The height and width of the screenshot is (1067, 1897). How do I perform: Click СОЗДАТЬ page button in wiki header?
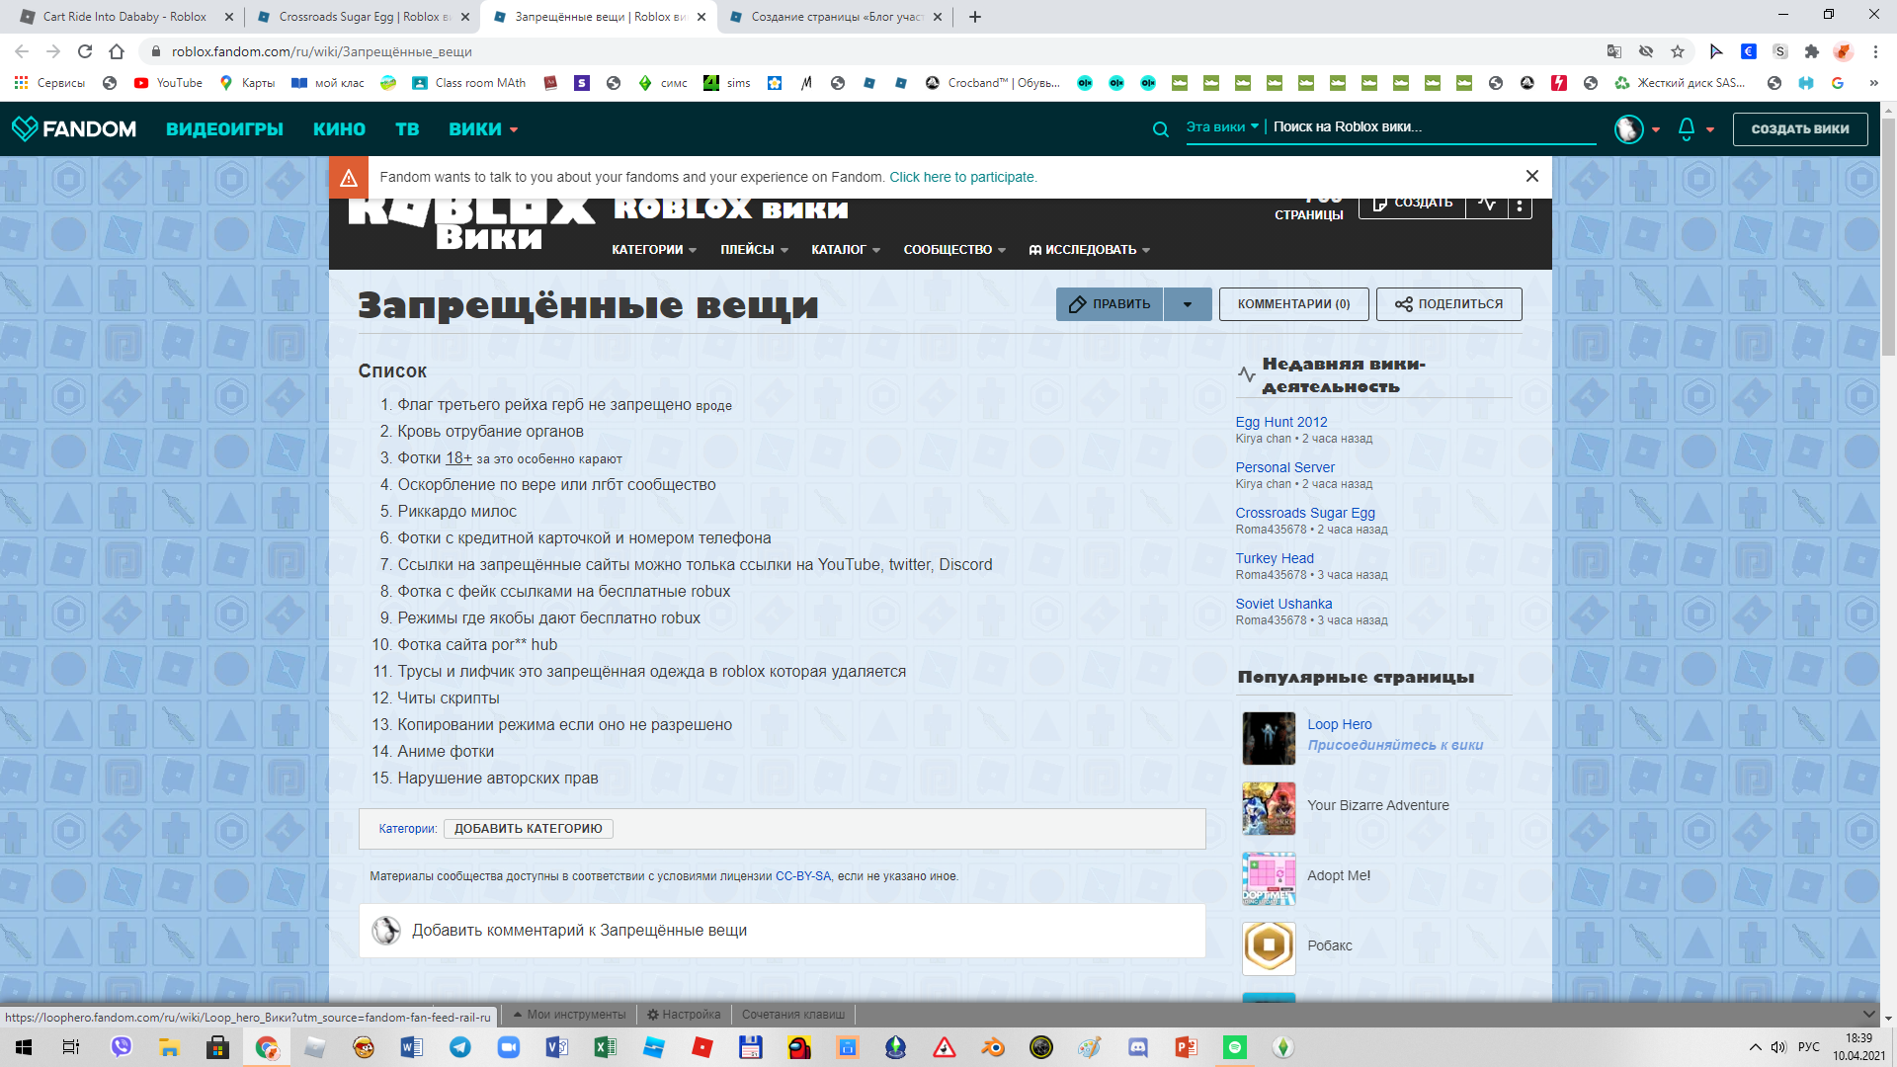[x=1412, y=204]
